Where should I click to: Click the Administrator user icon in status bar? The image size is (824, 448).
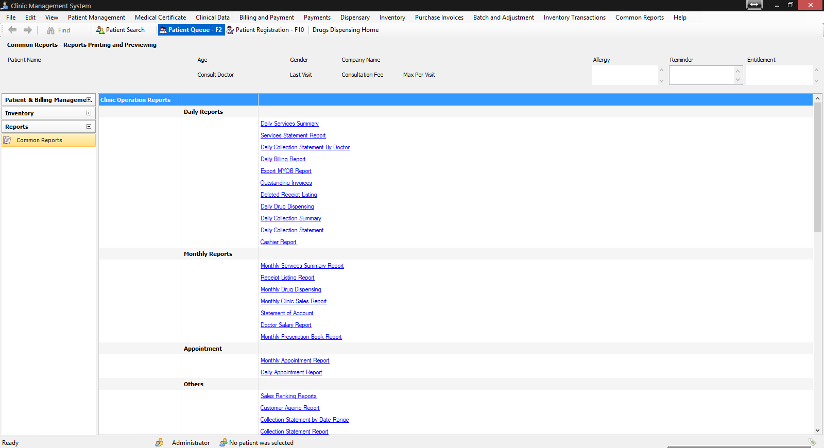(x=160, y=442)
